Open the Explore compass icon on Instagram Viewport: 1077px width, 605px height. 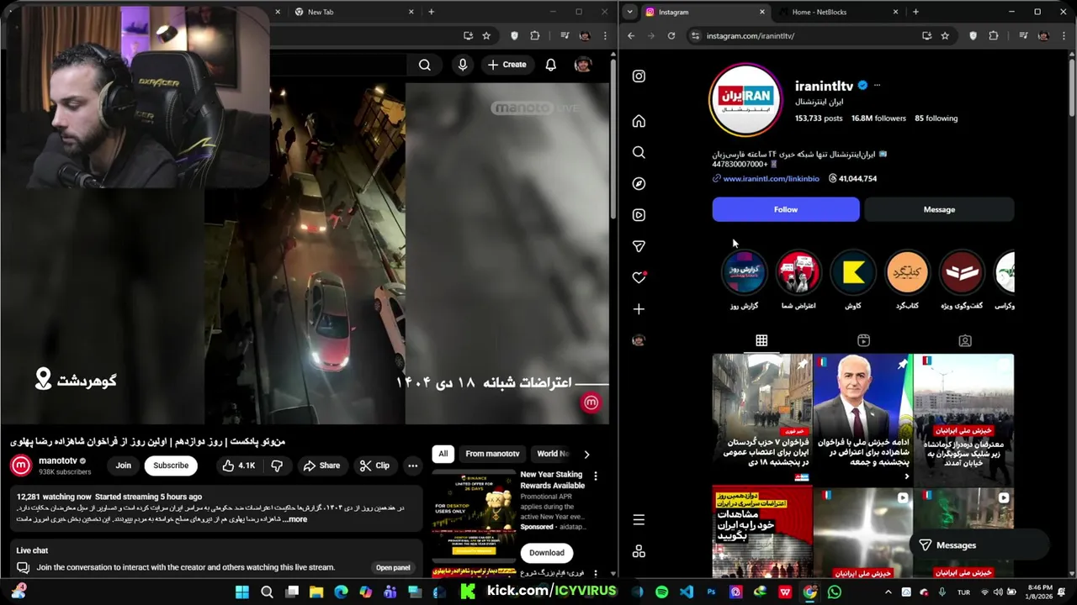(x=639, y=183)
